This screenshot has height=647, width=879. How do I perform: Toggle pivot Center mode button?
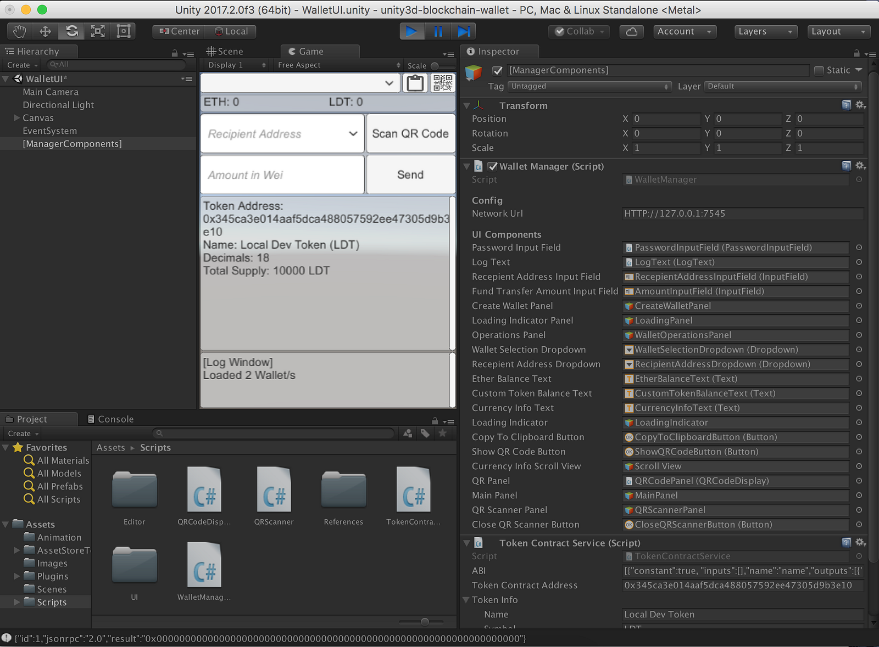pos(179,31)
